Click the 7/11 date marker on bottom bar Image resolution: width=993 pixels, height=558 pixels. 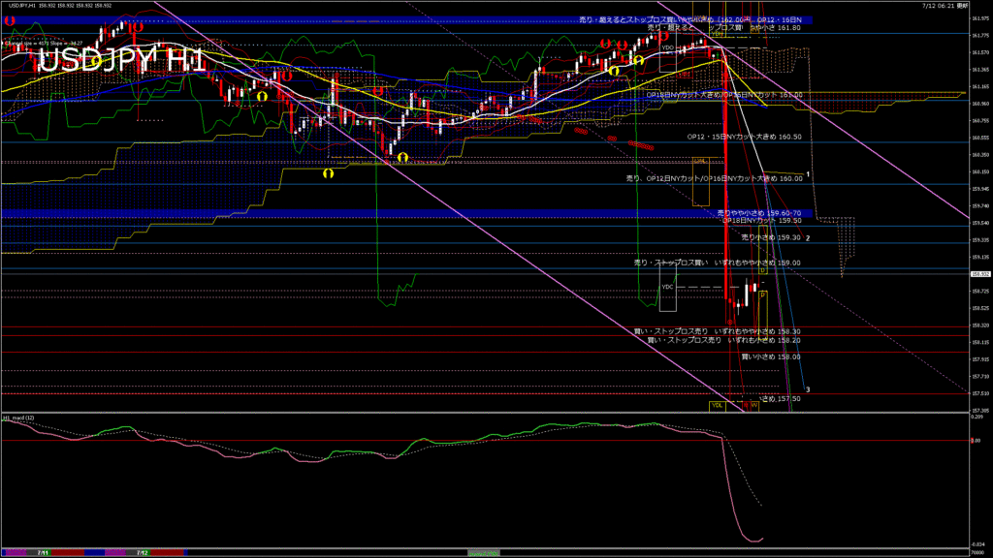coord(43,552)
